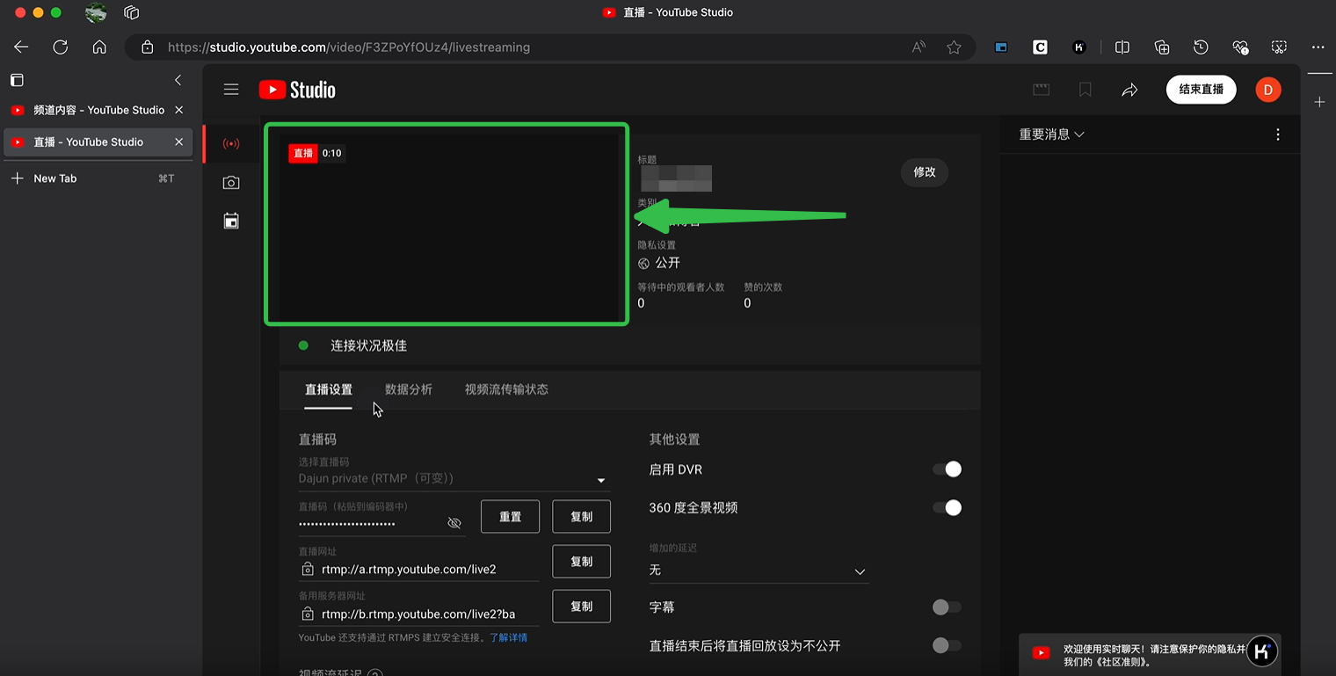Screen dimensions: 1336x676
Task: Expand the 增加的延迟 dropdown
Action: click(x=860, y=571)
